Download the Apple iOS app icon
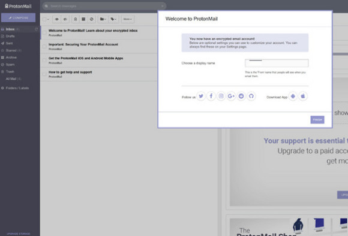Viewport: 348px width, 236px height. point(303,96)
